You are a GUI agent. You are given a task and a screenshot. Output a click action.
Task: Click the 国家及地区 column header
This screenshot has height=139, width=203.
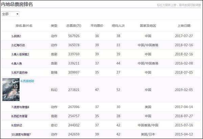pyautogui.click(x=148, y=26)
